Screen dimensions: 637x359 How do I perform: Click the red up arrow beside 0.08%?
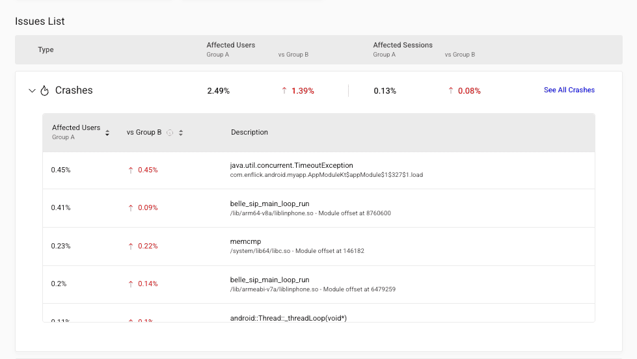[x=451, y=91]
